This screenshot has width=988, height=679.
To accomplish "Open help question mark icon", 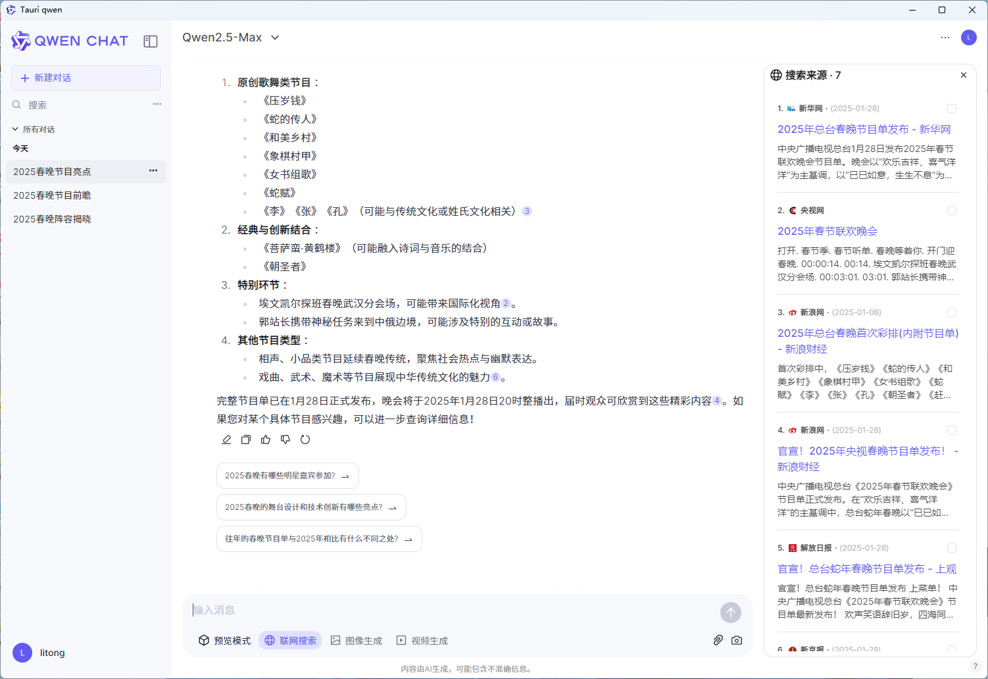I will (976, 666).
